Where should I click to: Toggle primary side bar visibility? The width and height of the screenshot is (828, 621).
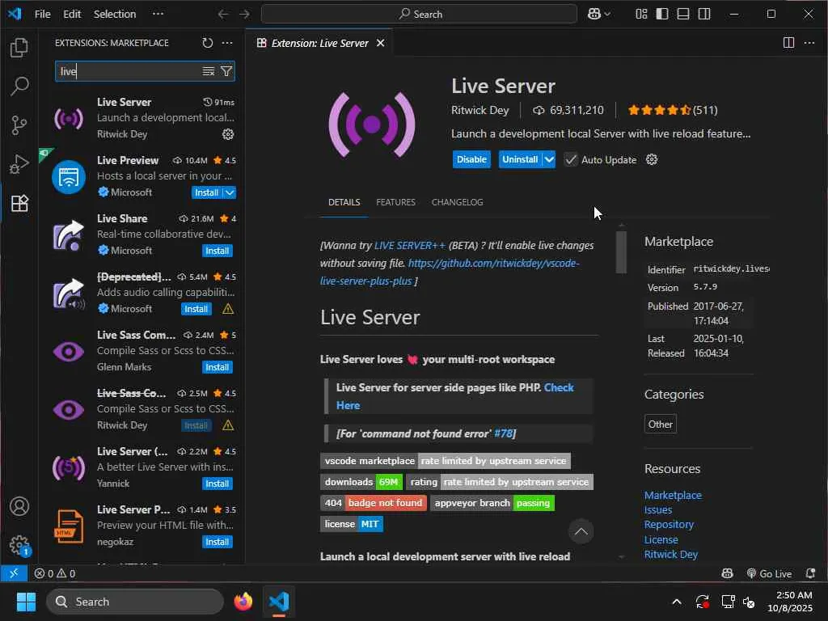(661, 15)
